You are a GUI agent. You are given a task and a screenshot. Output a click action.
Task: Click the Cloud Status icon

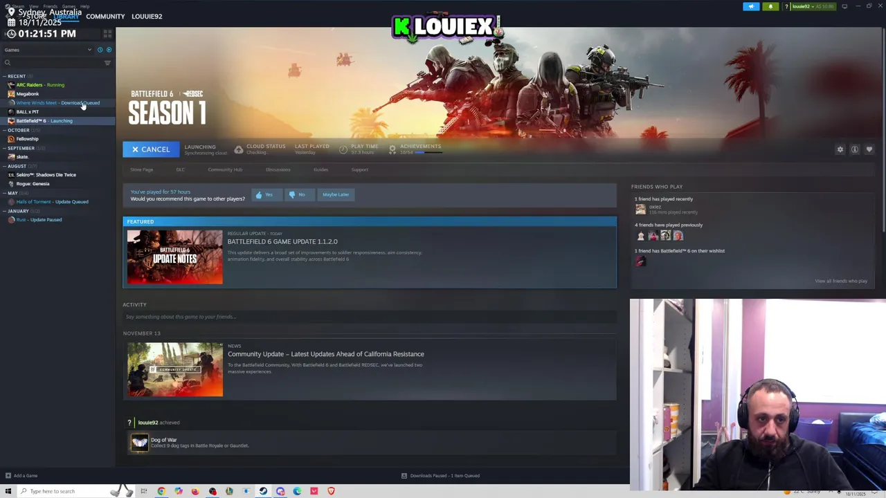(x=238, y=149)
